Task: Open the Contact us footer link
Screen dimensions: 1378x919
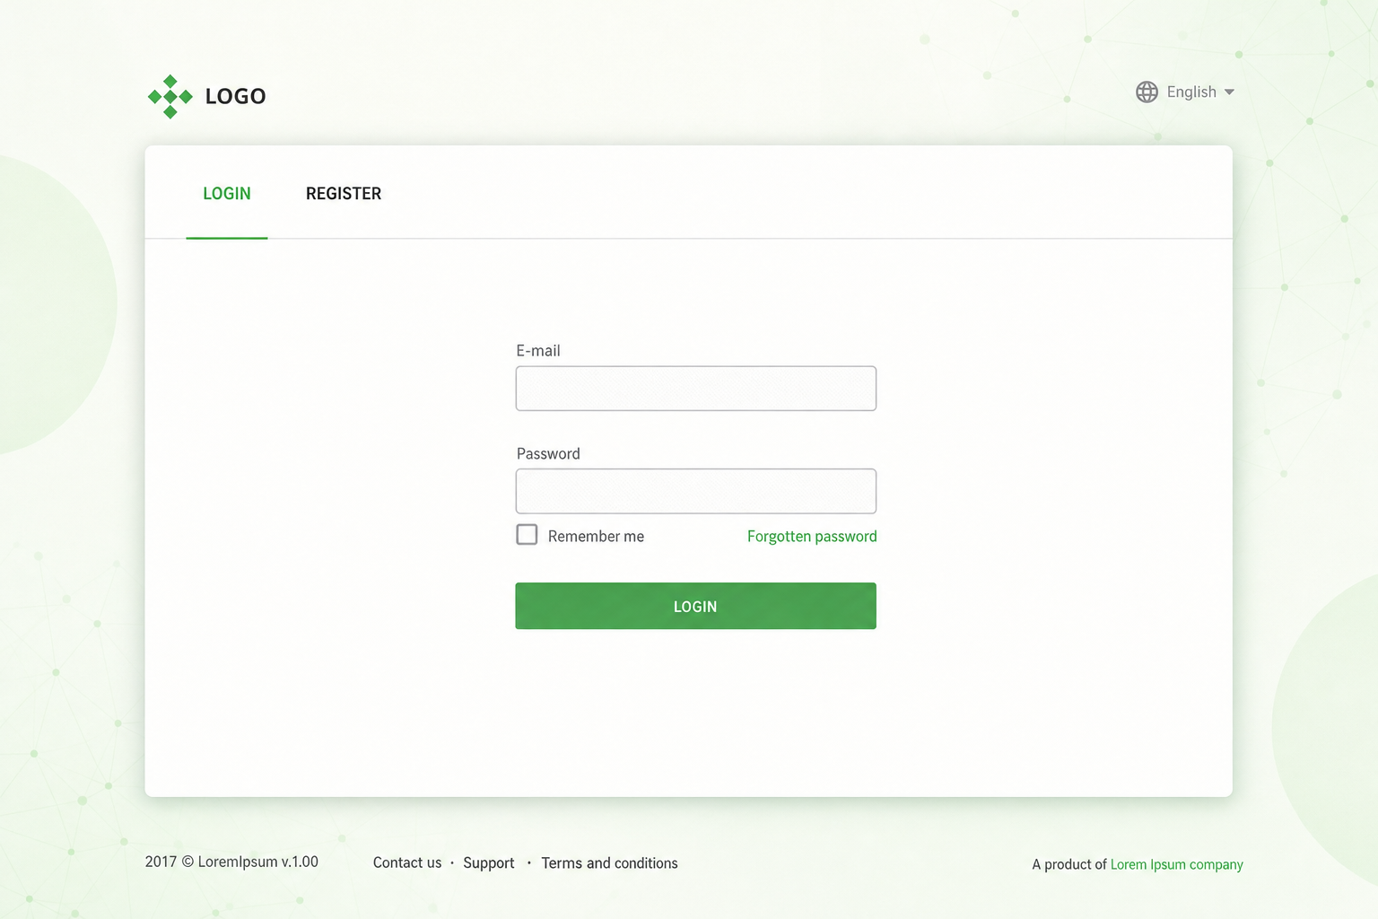Action: point(407,862)
